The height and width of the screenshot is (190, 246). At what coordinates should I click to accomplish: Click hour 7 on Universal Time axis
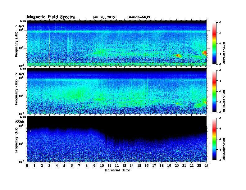pos(80,165)
